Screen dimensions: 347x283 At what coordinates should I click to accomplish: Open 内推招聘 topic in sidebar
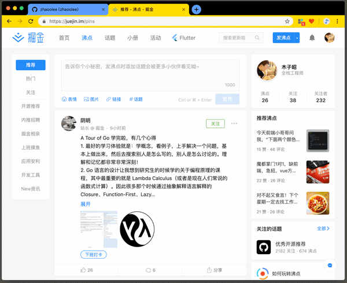point(31,120)
